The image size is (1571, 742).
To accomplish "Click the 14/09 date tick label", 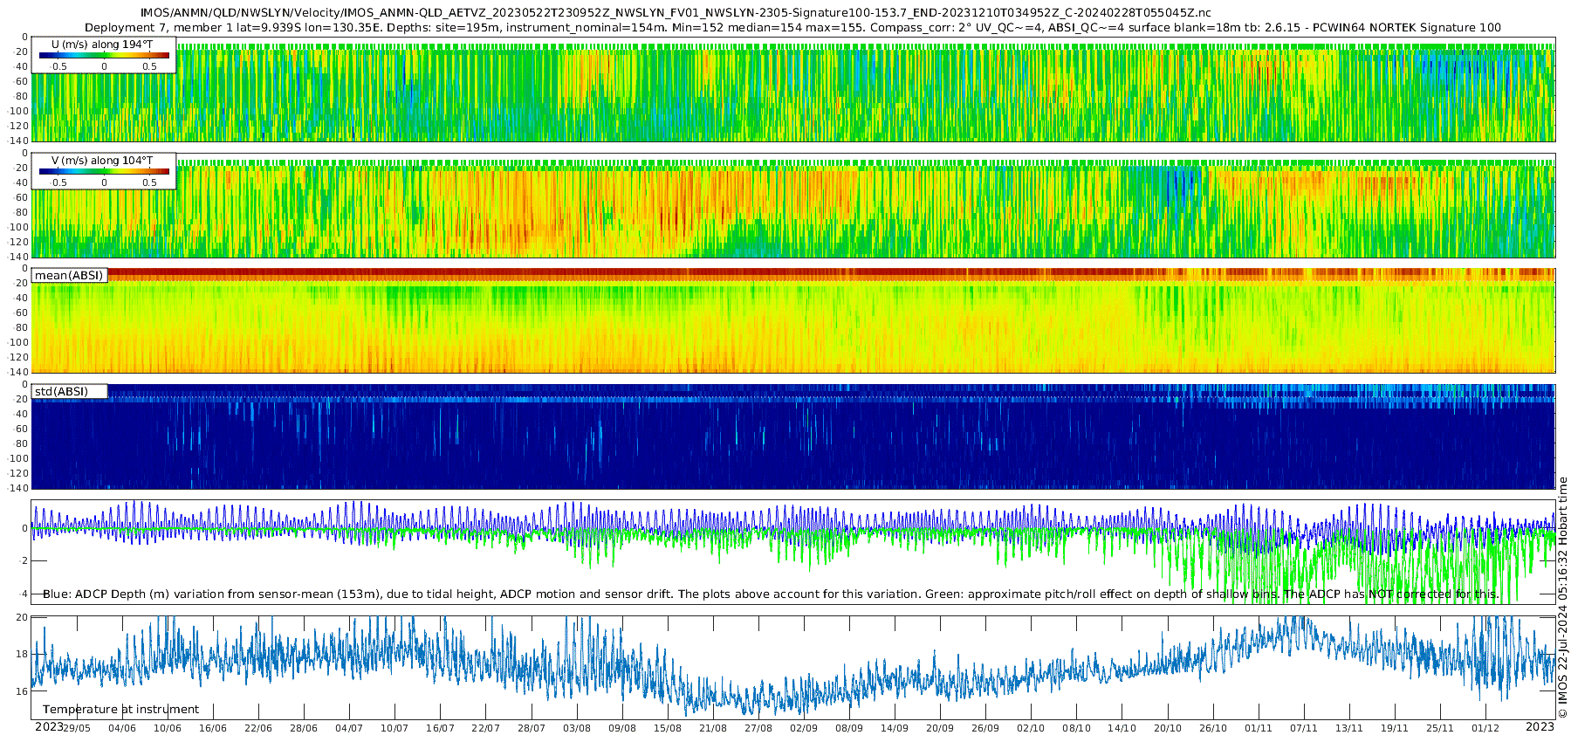I will click(895, 728).
